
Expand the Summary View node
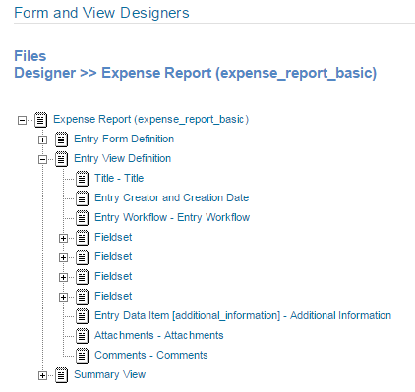[42, 375]
